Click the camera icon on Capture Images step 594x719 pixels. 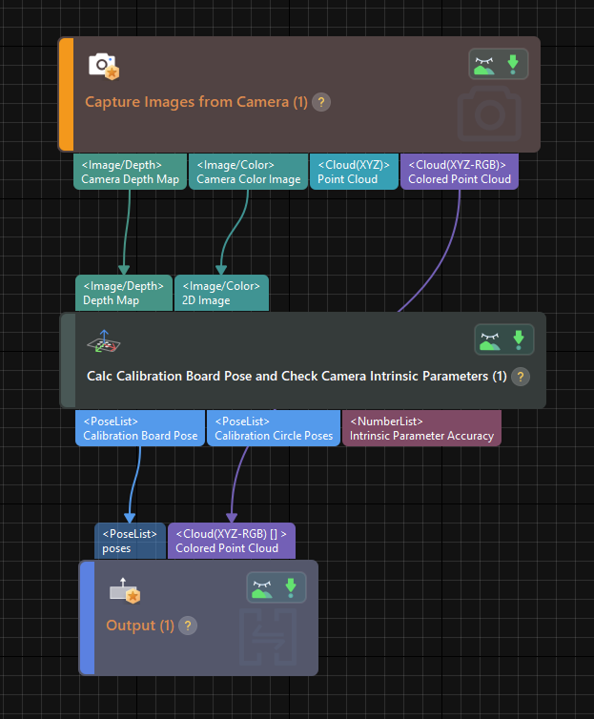103,66
